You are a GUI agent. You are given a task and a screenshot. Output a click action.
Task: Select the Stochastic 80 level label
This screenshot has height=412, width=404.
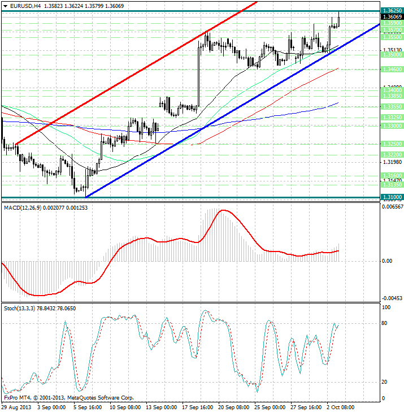click(x=384, y=323)
